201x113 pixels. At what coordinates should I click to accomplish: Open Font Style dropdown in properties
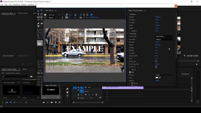[x=165, y=39]
